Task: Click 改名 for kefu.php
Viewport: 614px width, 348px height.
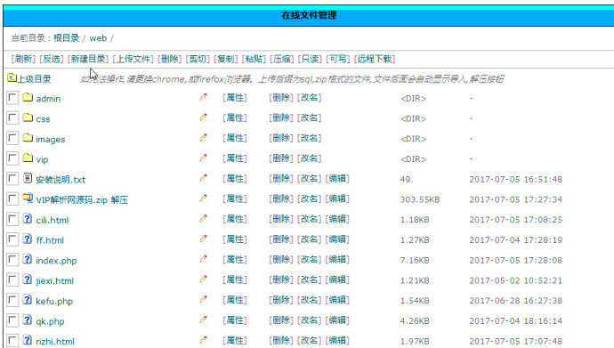Action: coord(310,300)
